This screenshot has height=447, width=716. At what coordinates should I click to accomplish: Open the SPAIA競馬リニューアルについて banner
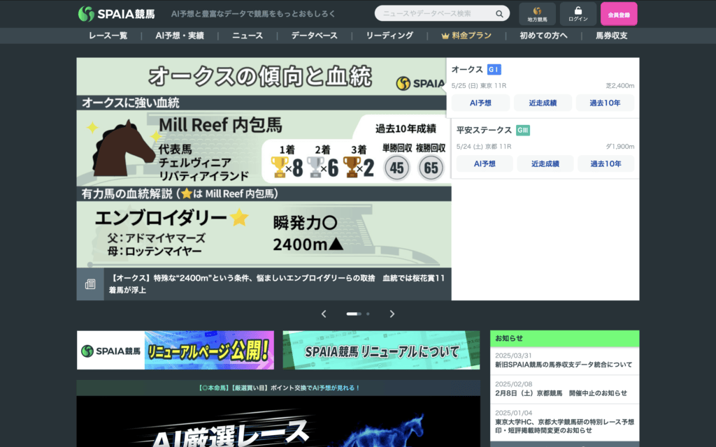[381, 350]
